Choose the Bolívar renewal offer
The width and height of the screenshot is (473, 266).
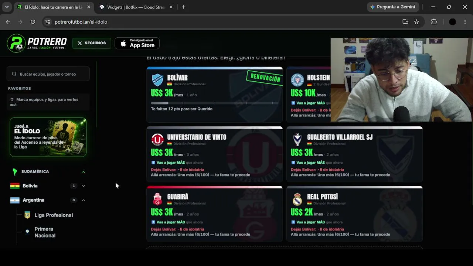(214, 95)
